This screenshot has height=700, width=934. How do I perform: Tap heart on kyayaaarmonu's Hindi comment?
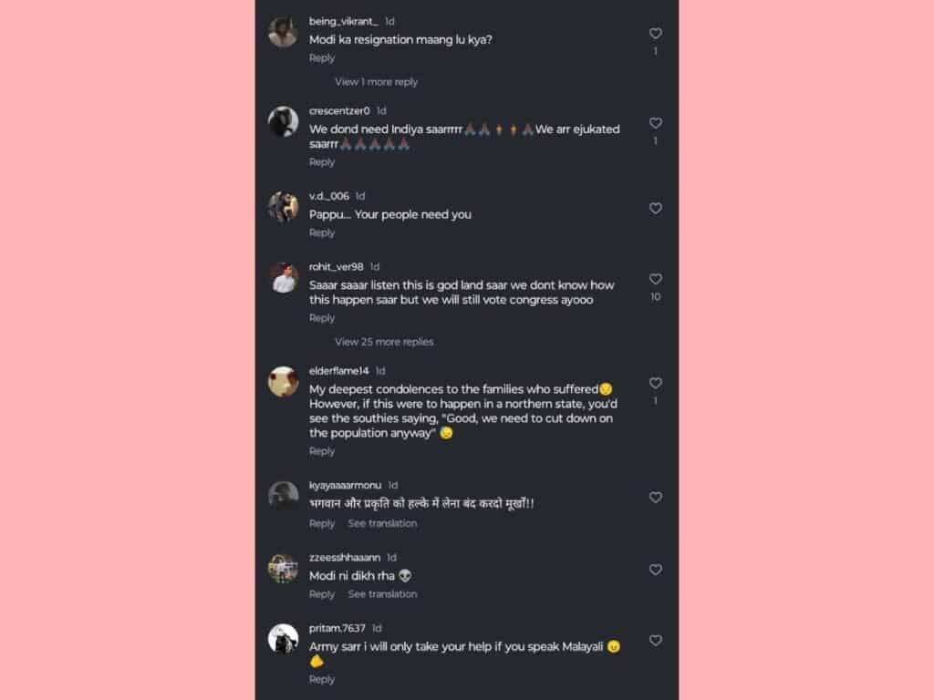(655, 498)
